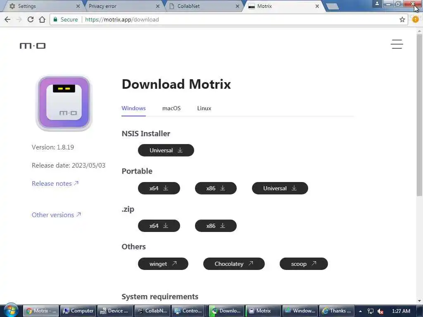Bookmark page with the star icon

402,19
